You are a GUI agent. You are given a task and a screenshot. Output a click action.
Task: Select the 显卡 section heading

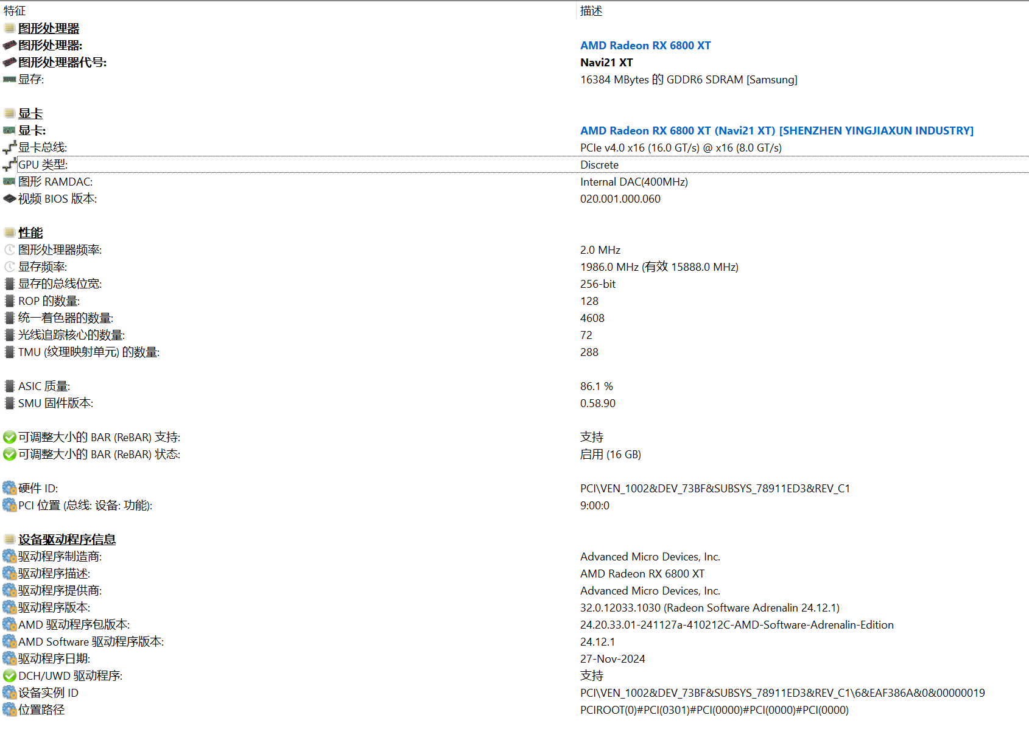tap(30, 114)
